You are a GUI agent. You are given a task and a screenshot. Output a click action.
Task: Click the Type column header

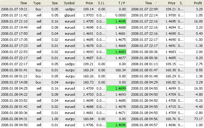(35, 3)
